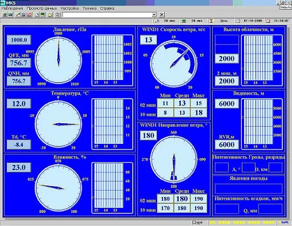Click the upper cloud height value 2000

pyautogui.click(x=227, y=58)
